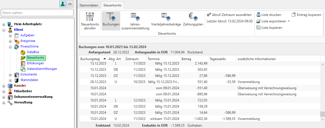The image size is (325, 128).
Task: Expand the Mein Arbeitsplatz tree node
Action: click(4, 24)
